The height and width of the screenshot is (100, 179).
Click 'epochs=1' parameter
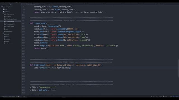click(81, 65)
